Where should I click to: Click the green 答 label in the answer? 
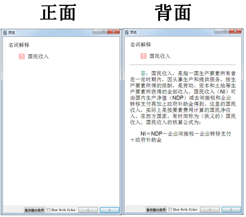pyautogui.click(x=143, y=73)
